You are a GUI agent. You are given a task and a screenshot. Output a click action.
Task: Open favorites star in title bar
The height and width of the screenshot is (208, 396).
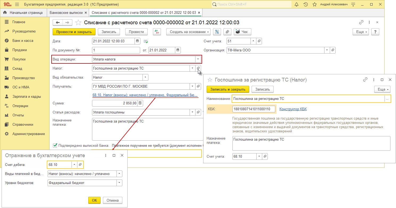click(315, 5)
